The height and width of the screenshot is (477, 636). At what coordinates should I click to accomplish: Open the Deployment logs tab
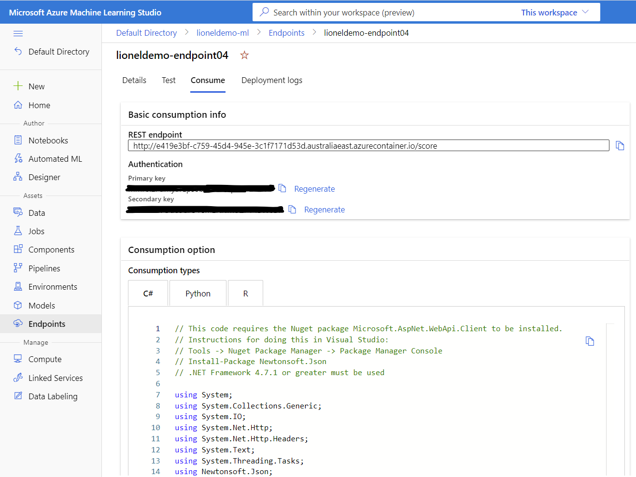(272, 80)
